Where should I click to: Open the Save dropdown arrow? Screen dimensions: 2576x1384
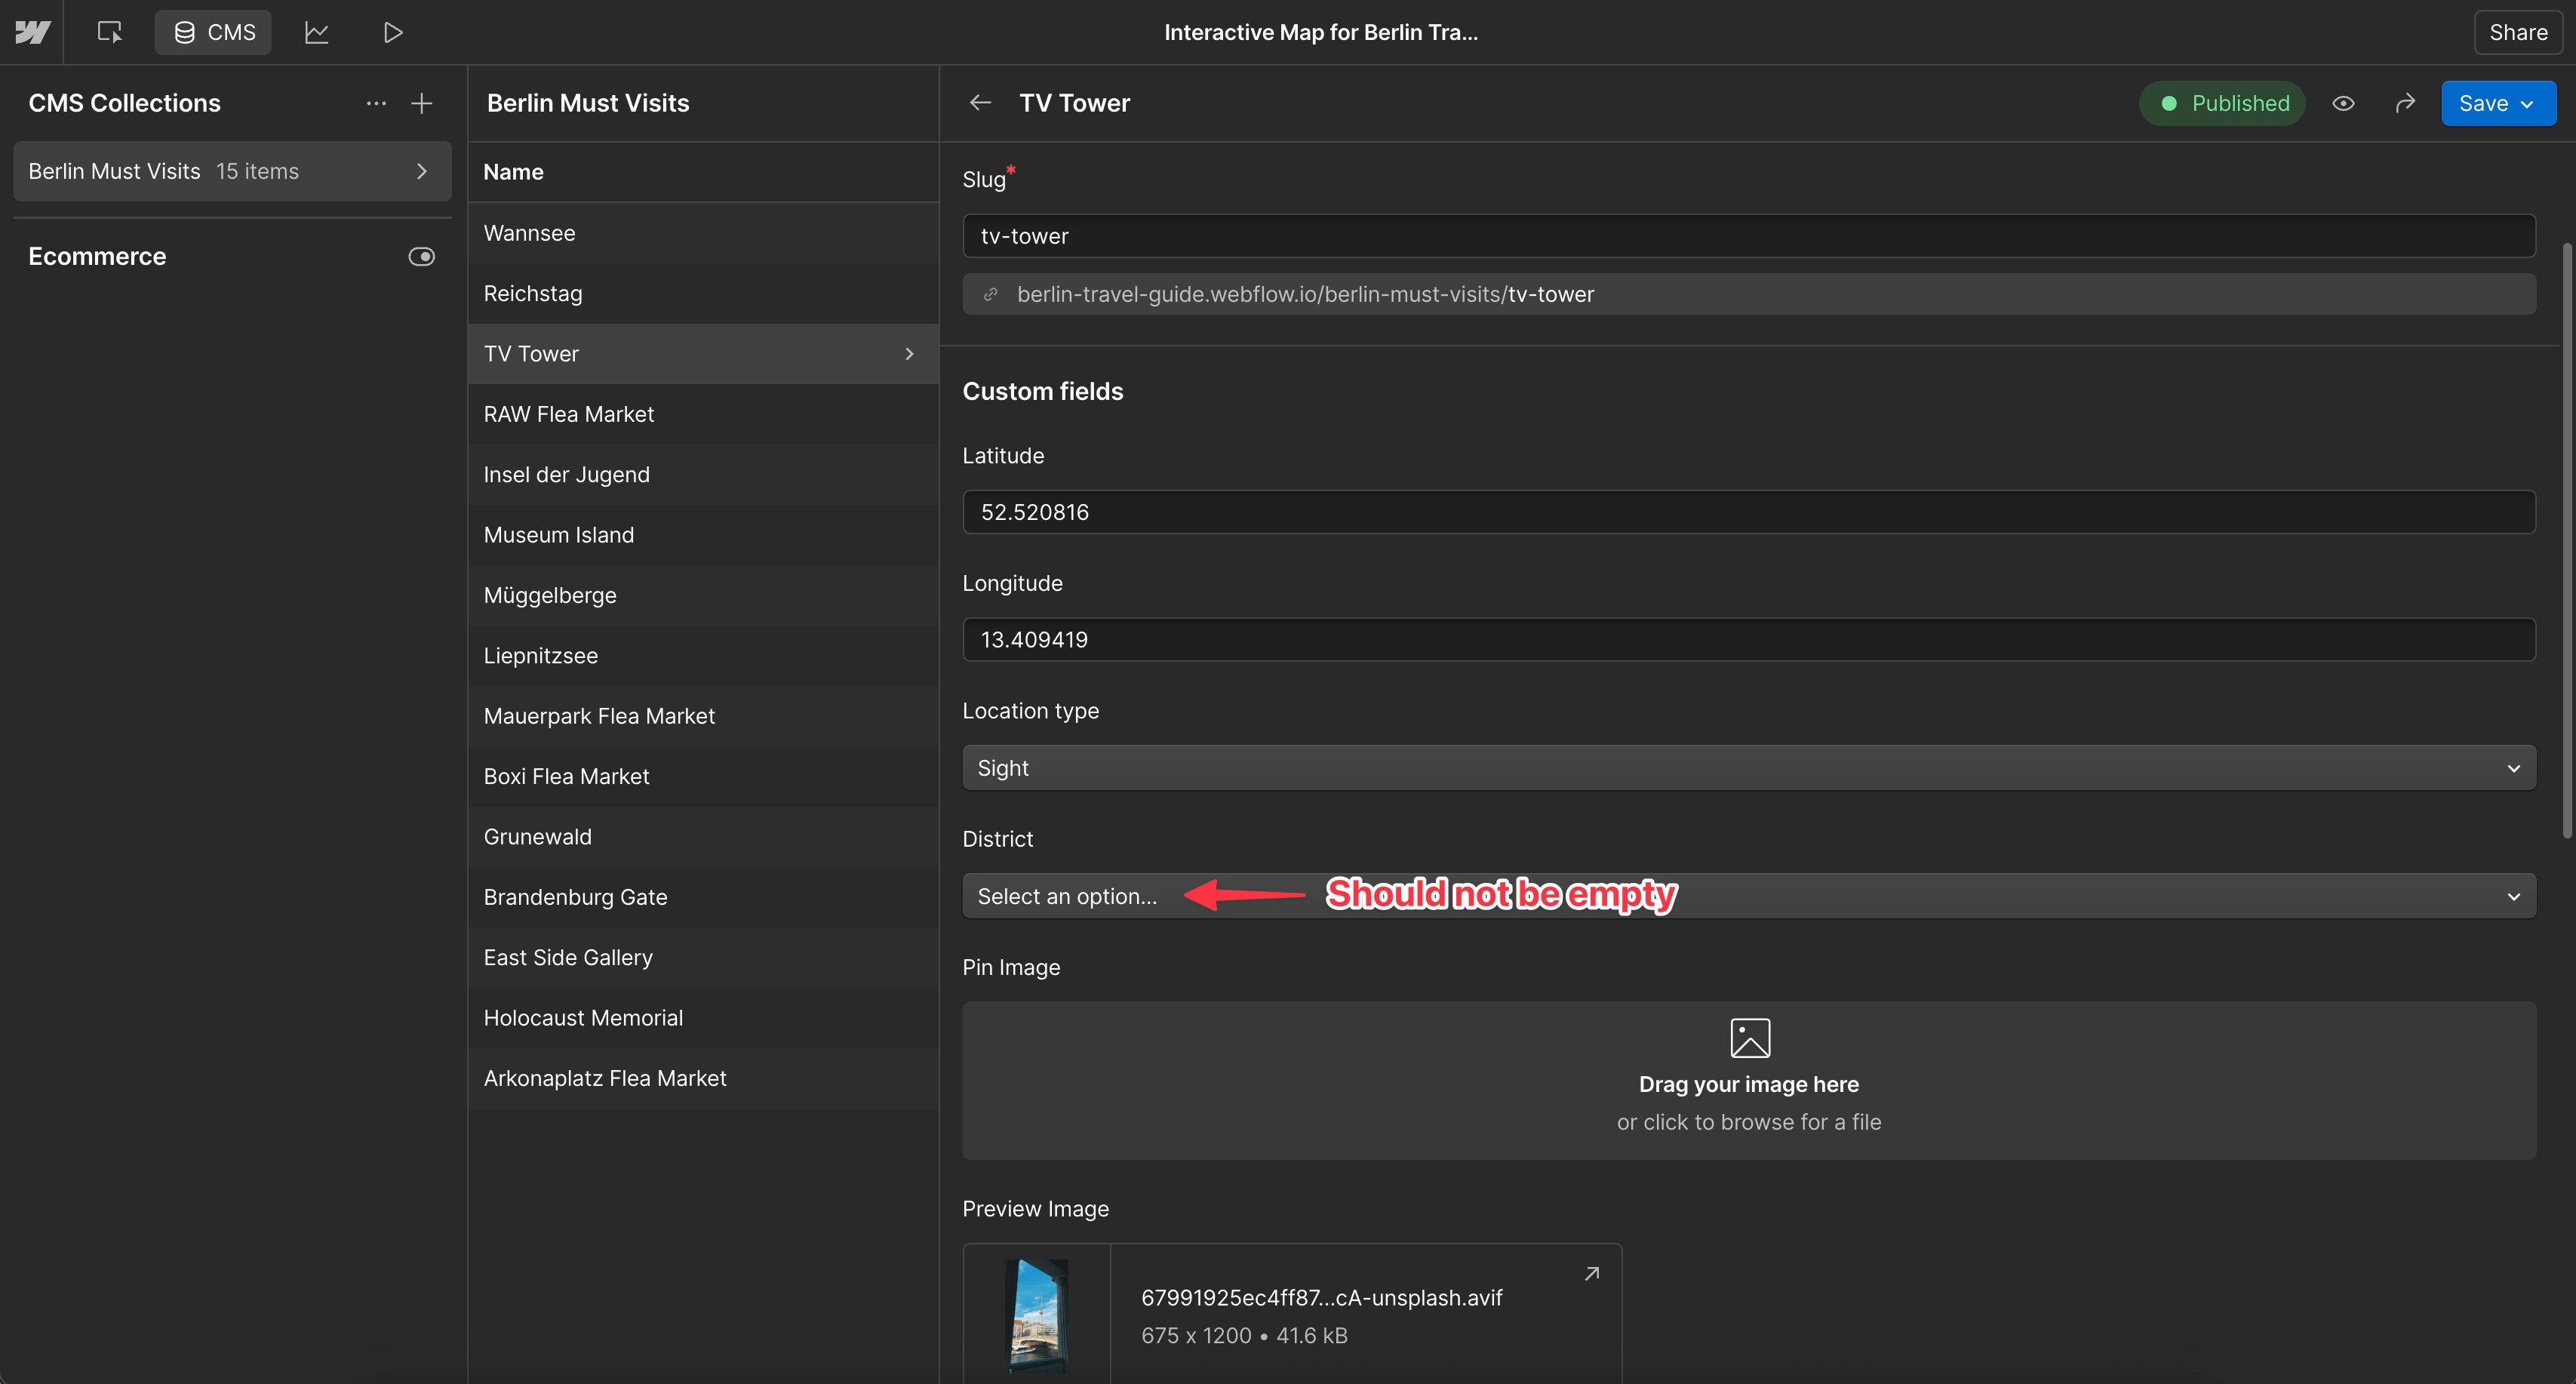(2528, 104)
